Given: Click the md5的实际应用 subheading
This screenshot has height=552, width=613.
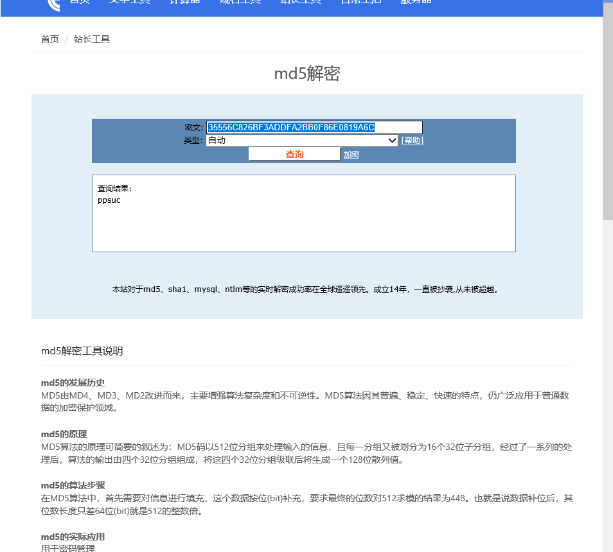Looking at the screenshot, I should pyautogui.click(x=73, y=537).
